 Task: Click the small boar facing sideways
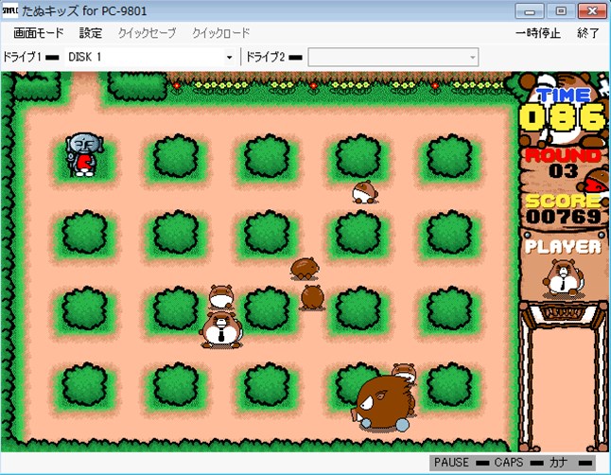coord(305,269)
